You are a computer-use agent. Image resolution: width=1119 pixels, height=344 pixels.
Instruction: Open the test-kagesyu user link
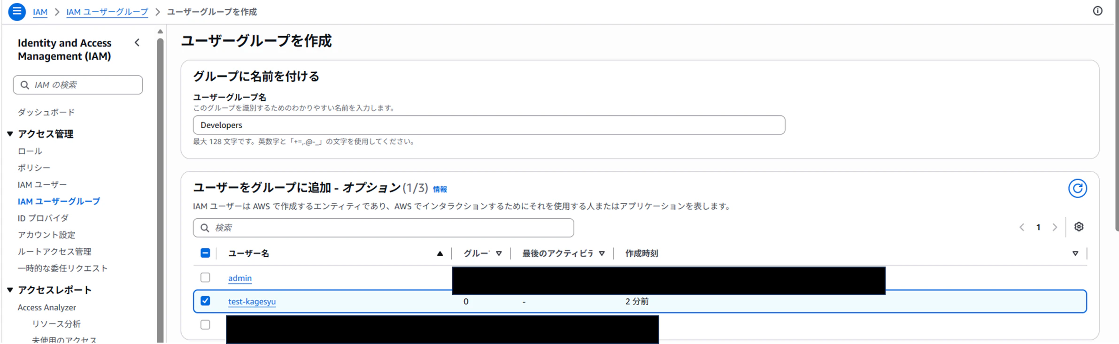[x=252, y=301]
